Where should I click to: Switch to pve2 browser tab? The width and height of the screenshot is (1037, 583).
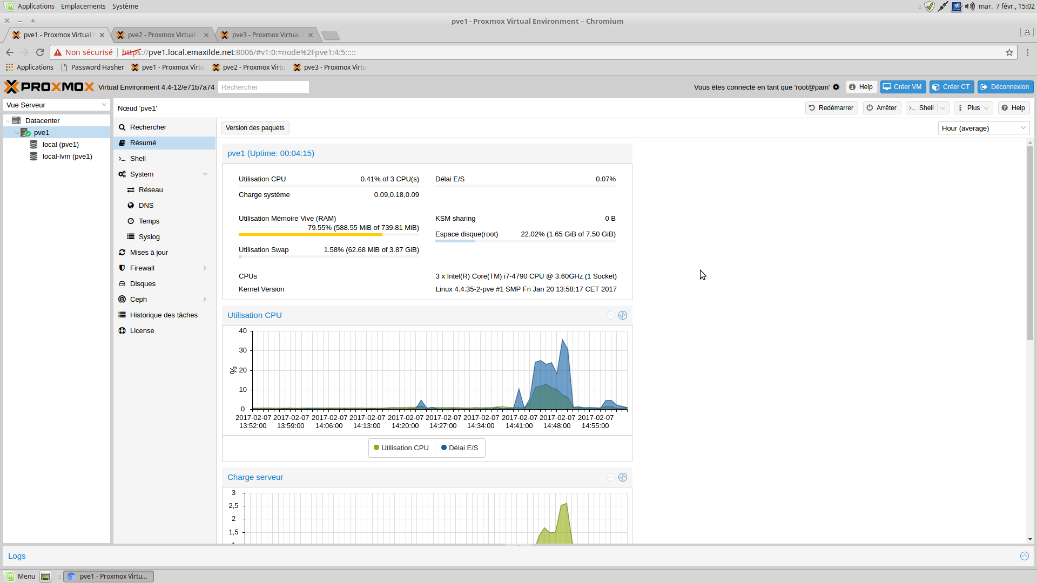[x=163, y=35]
